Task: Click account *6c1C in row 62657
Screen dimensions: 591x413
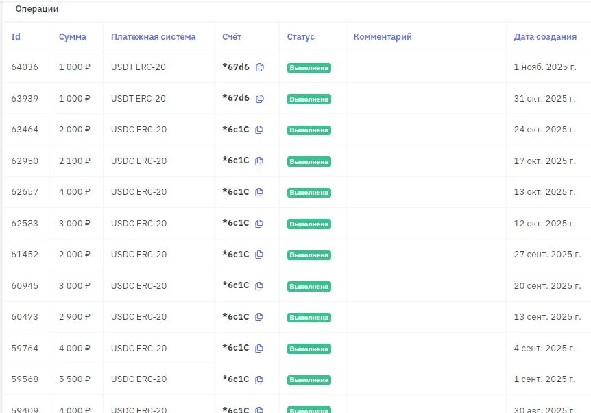Action: point(236,191)
